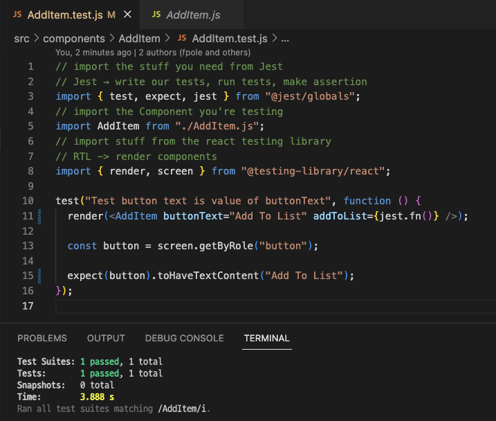Click line number 10 in the gutter

point(28,201)
